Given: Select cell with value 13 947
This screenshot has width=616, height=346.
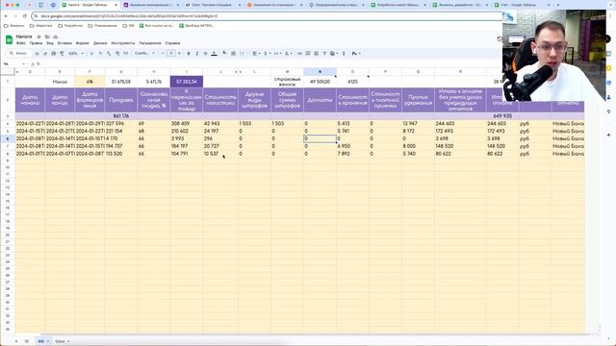Looking at the screenshot, I should pyautogui.click(x=418, y=123).
